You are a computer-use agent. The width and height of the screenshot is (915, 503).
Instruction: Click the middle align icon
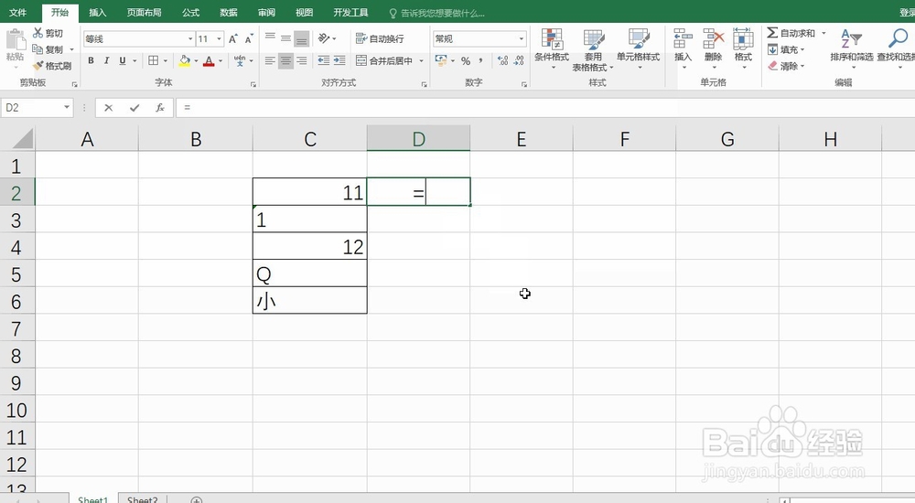pos(285,38)
